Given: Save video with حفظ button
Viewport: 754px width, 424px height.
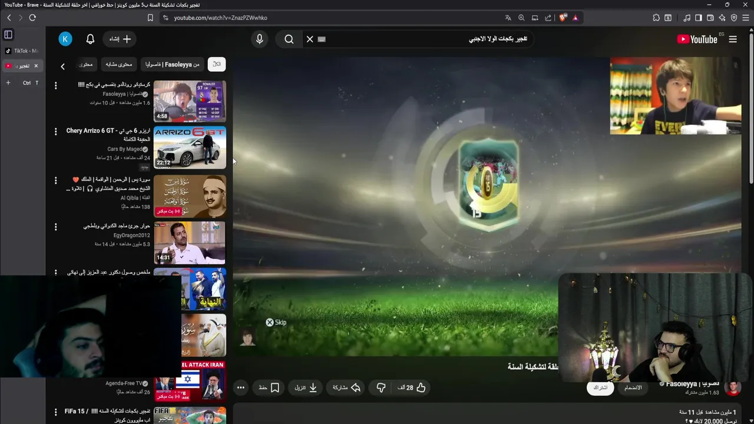Looking at the screenshot, I should tap(269, 387).
